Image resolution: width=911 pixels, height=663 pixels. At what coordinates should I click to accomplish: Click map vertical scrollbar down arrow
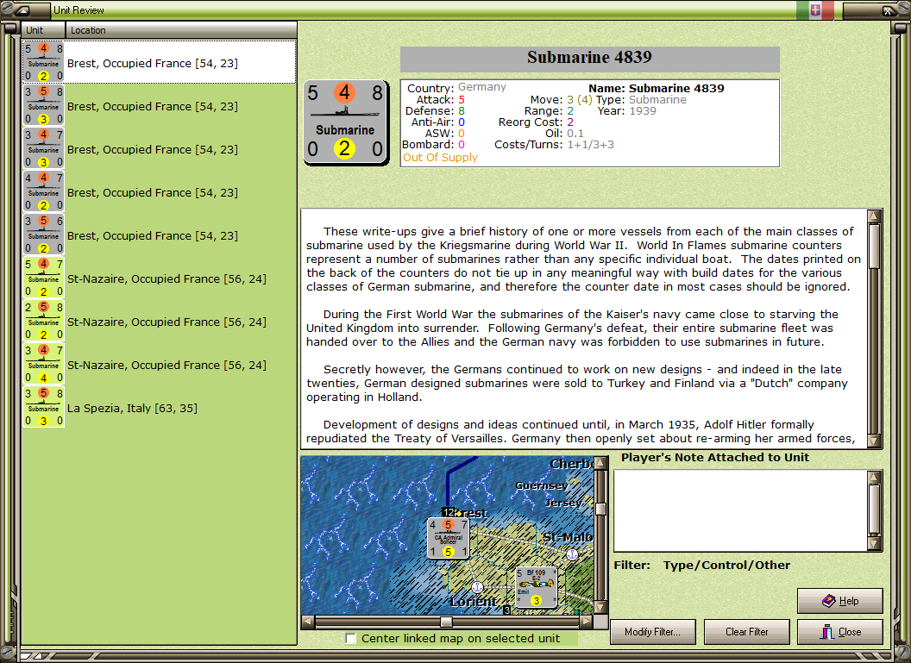600,607
